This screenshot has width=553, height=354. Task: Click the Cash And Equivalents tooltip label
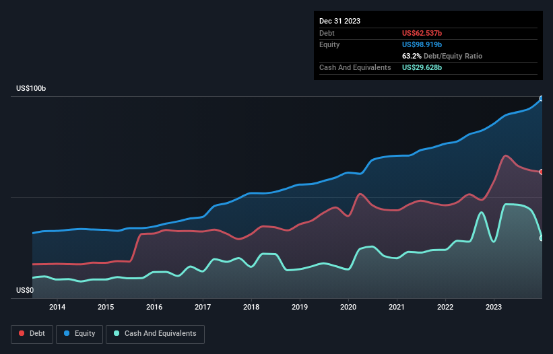(355, 67)
